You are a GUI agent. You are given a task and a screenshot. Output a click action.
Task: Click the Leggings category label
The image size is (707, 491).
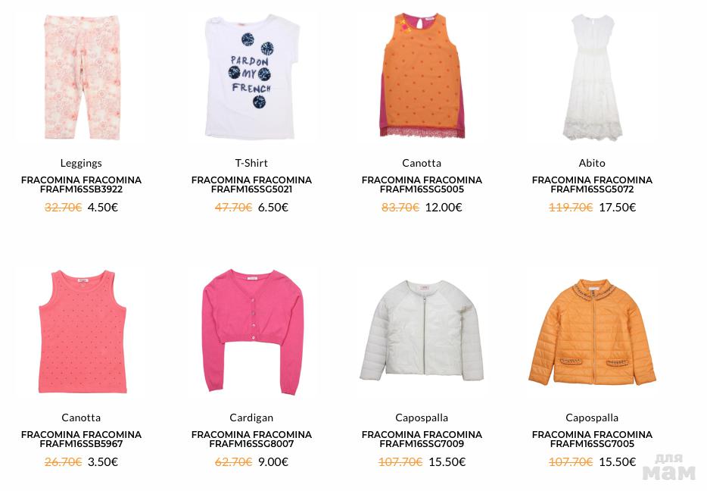[81, 164]
